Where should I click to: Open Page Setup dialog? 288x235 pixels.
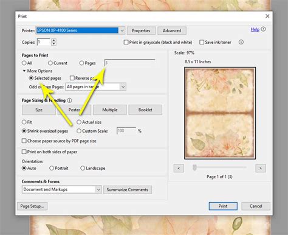tap(32, 206)
